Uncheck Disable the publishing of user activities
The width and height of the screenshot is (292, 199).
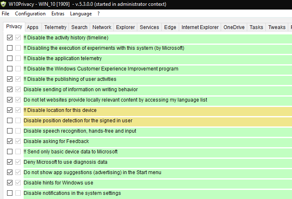click(x=10, y=79)
